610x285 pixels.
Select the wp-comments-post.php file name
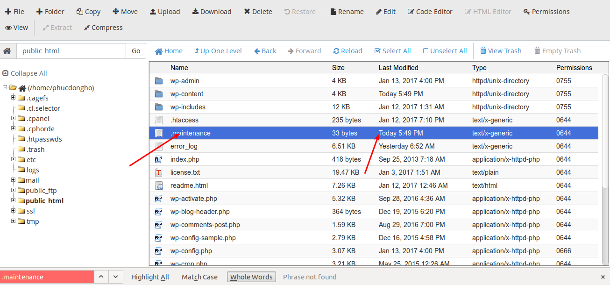(205, 225)
